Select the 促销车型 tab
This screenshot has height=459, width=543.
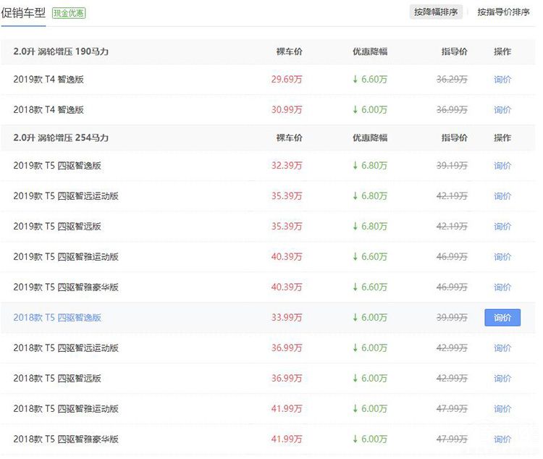[23, 13]
